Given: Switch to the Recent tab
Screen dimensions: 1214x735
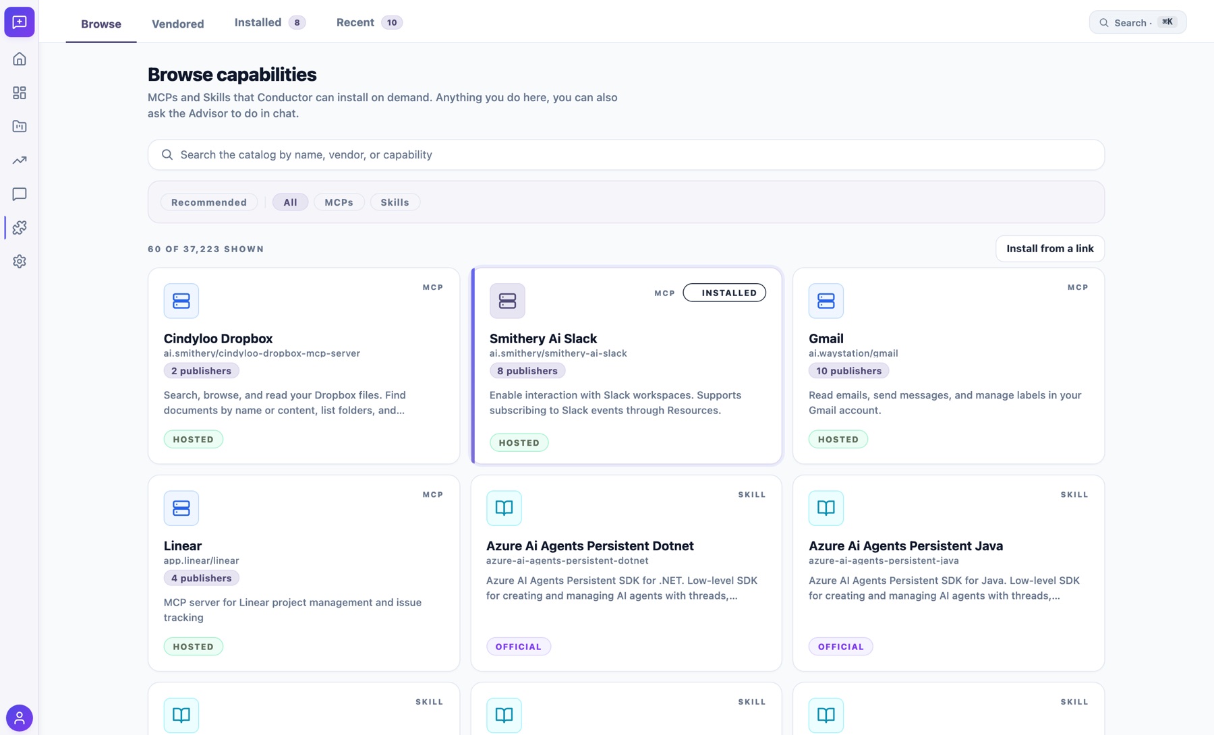Looking at the screenshot, I should pyautogui.click(x=369, y=22).
